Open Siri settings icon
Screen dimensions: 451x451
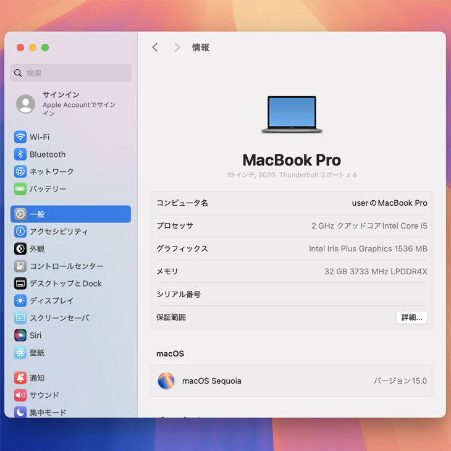pyautogui.click(x=20, y=335)
